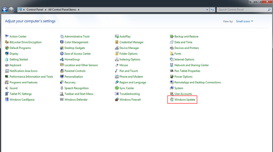This screenshot has height=152, width=273.
Task: Click the Refresh button beside address bar
Action: [212, 10]
